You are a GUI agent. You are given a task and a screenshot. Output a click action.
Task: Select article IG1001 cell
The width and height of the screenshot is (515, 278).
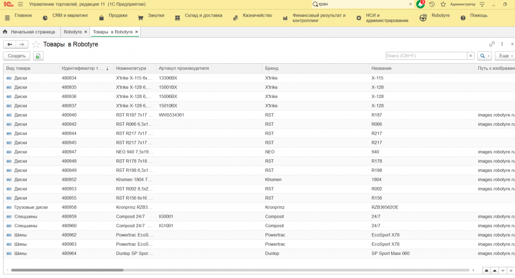click(x=209, y=226)
